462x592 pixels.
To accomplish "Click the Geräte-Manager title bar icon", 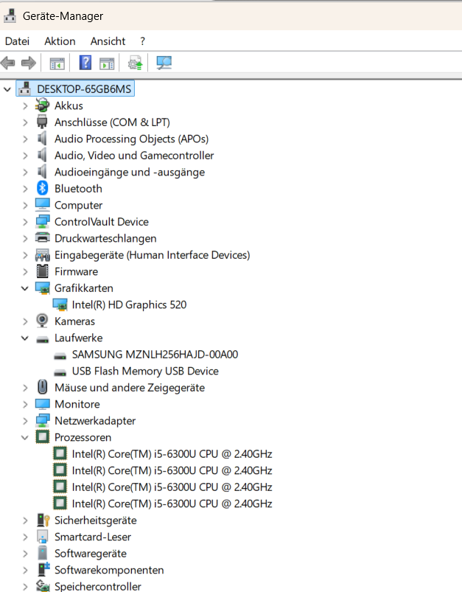I will [10, 15].
